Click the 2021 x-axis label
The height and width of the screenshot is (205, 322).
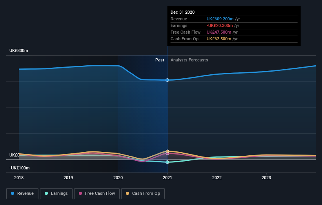coord(167,178)
